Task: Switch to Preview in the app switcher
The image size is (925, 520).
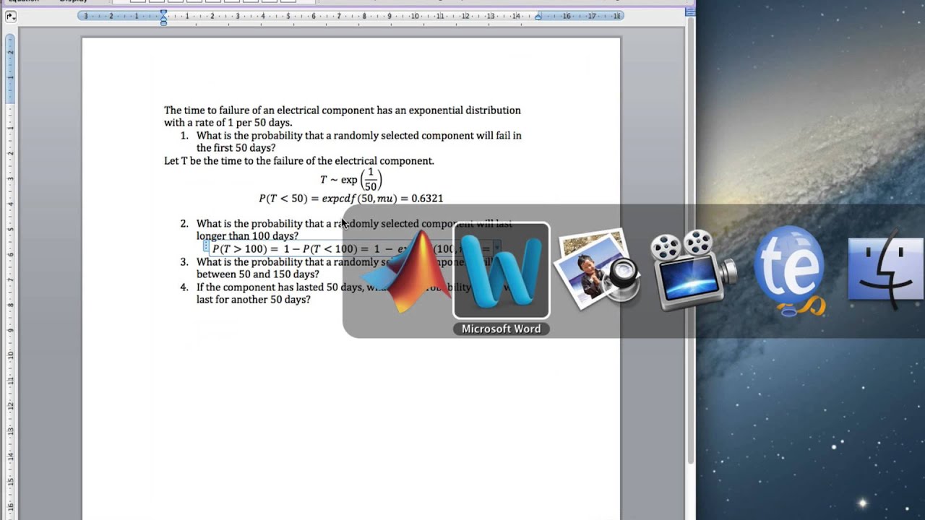Action: pos(597,271)
